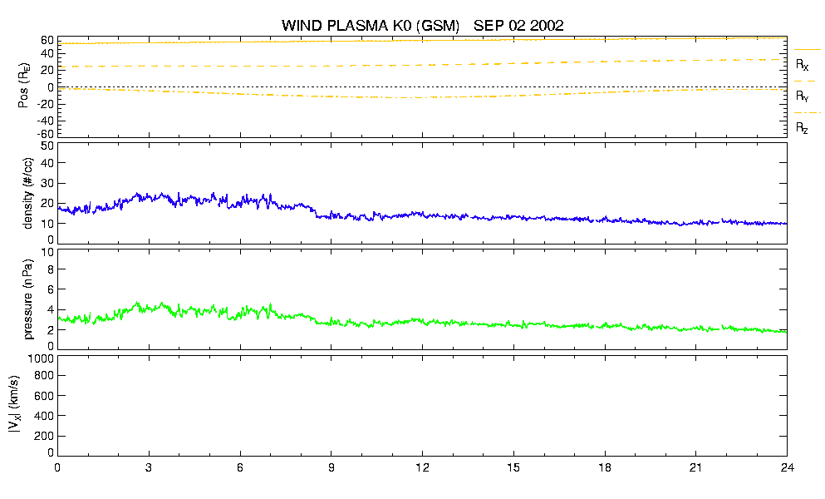
Task: Click the Rz legend label
Action: tap(802, 127)
